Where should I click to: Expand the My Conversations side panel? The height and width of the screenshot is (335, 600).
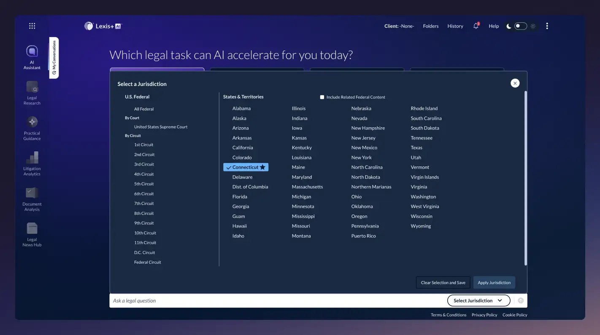pos(54,59)
